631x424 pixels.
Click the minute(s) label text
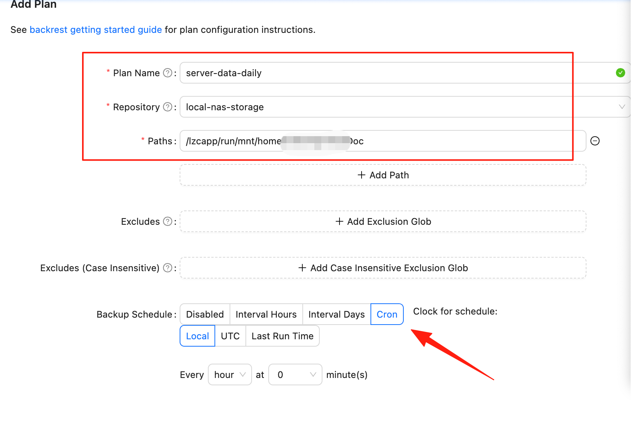[x=347, y=375]
